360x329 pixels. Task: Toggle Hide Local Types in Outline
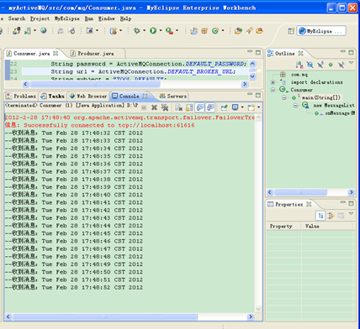[x=341, y=65]
